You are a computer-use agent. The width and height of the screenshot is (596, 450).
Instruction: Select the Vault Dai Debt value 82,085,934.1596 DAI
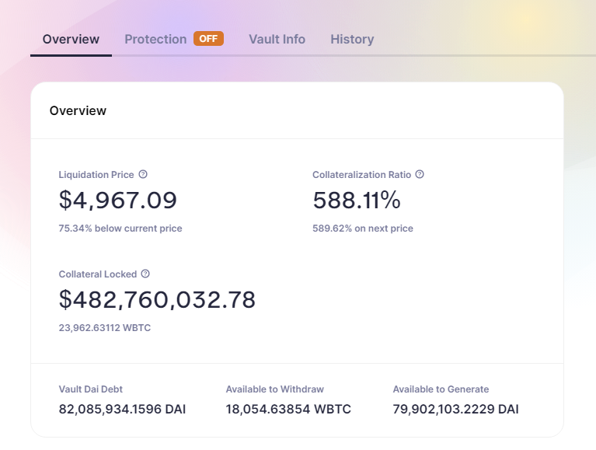[122, 409]
